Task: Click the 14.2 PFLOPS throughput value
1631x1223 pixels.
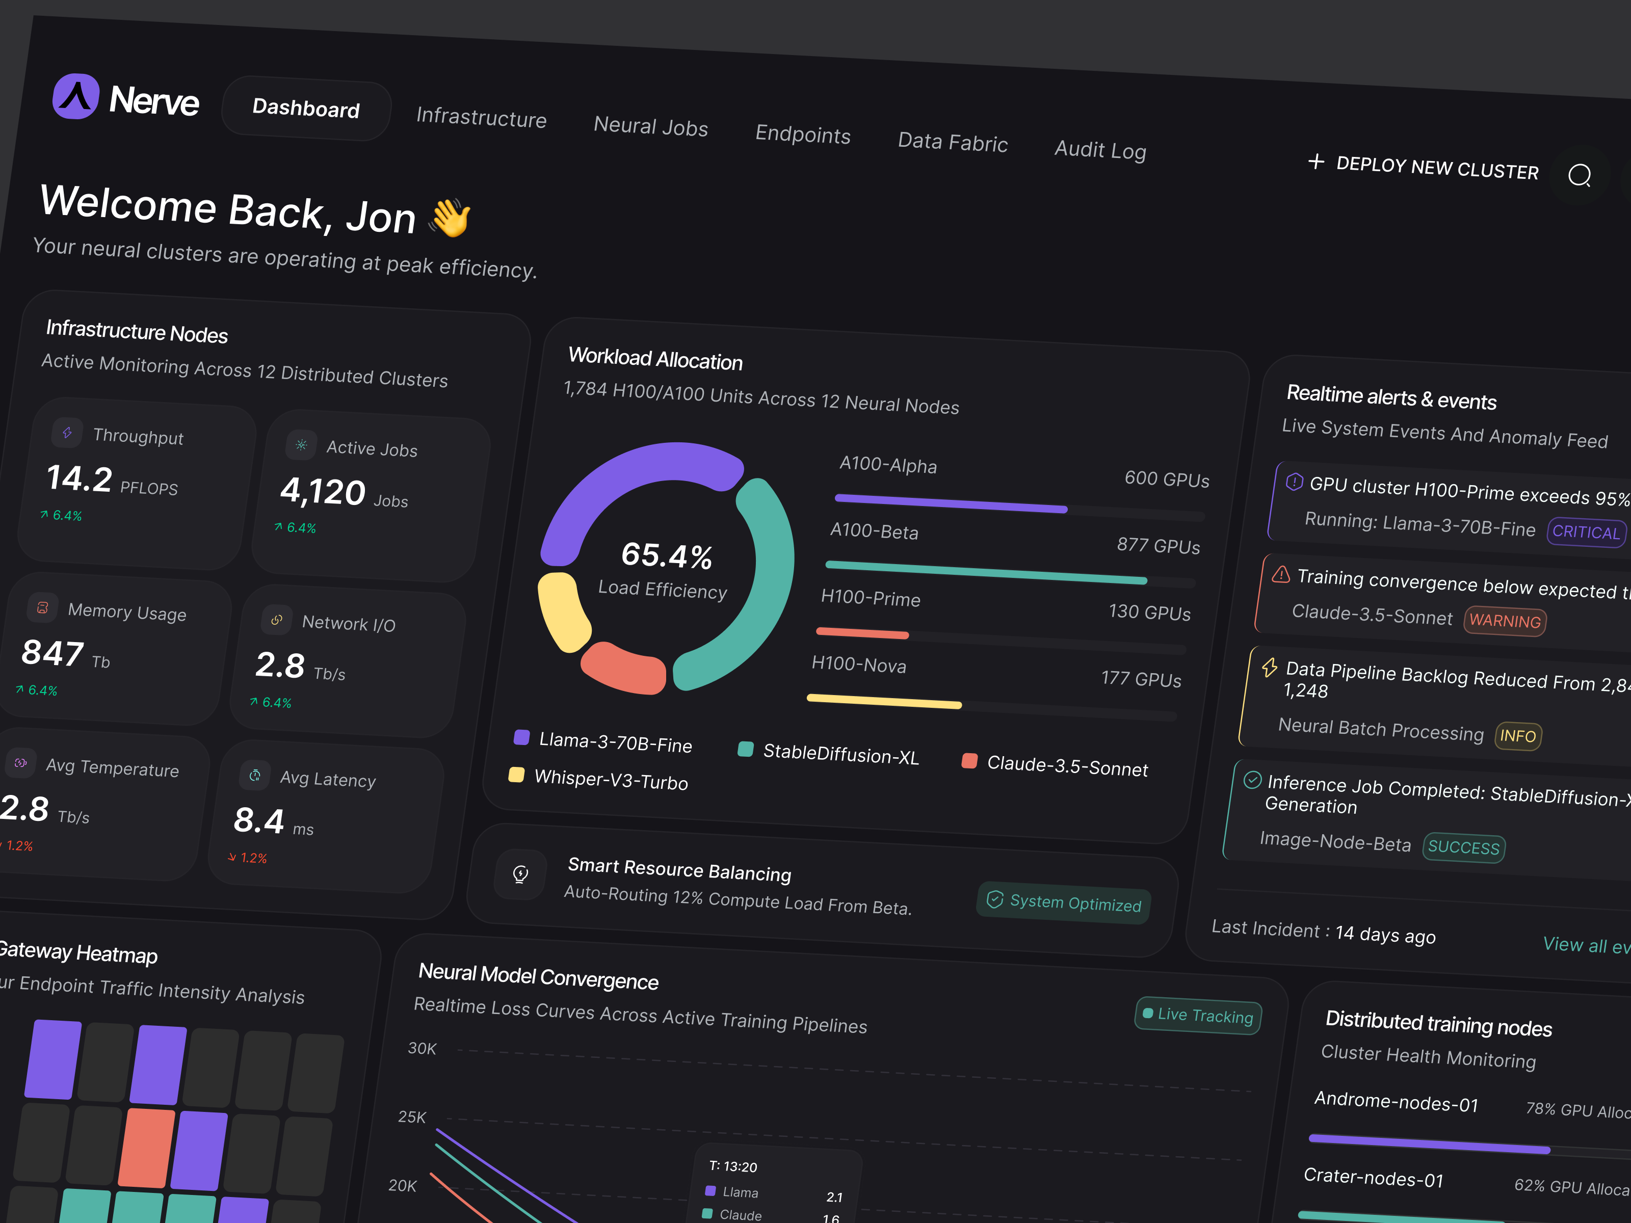Action: click(112, 481)
